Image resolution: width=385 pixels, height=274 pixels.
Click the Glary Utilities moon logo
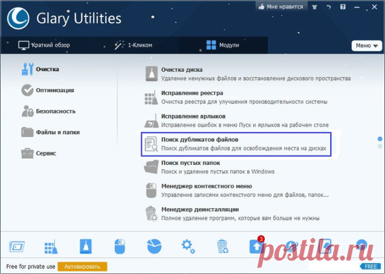tap(18, 19)
